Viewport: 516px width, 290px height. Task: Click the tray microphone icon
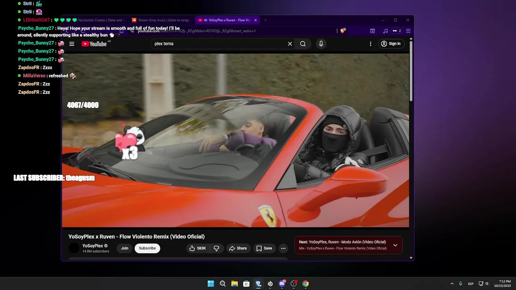pos(461,284)
